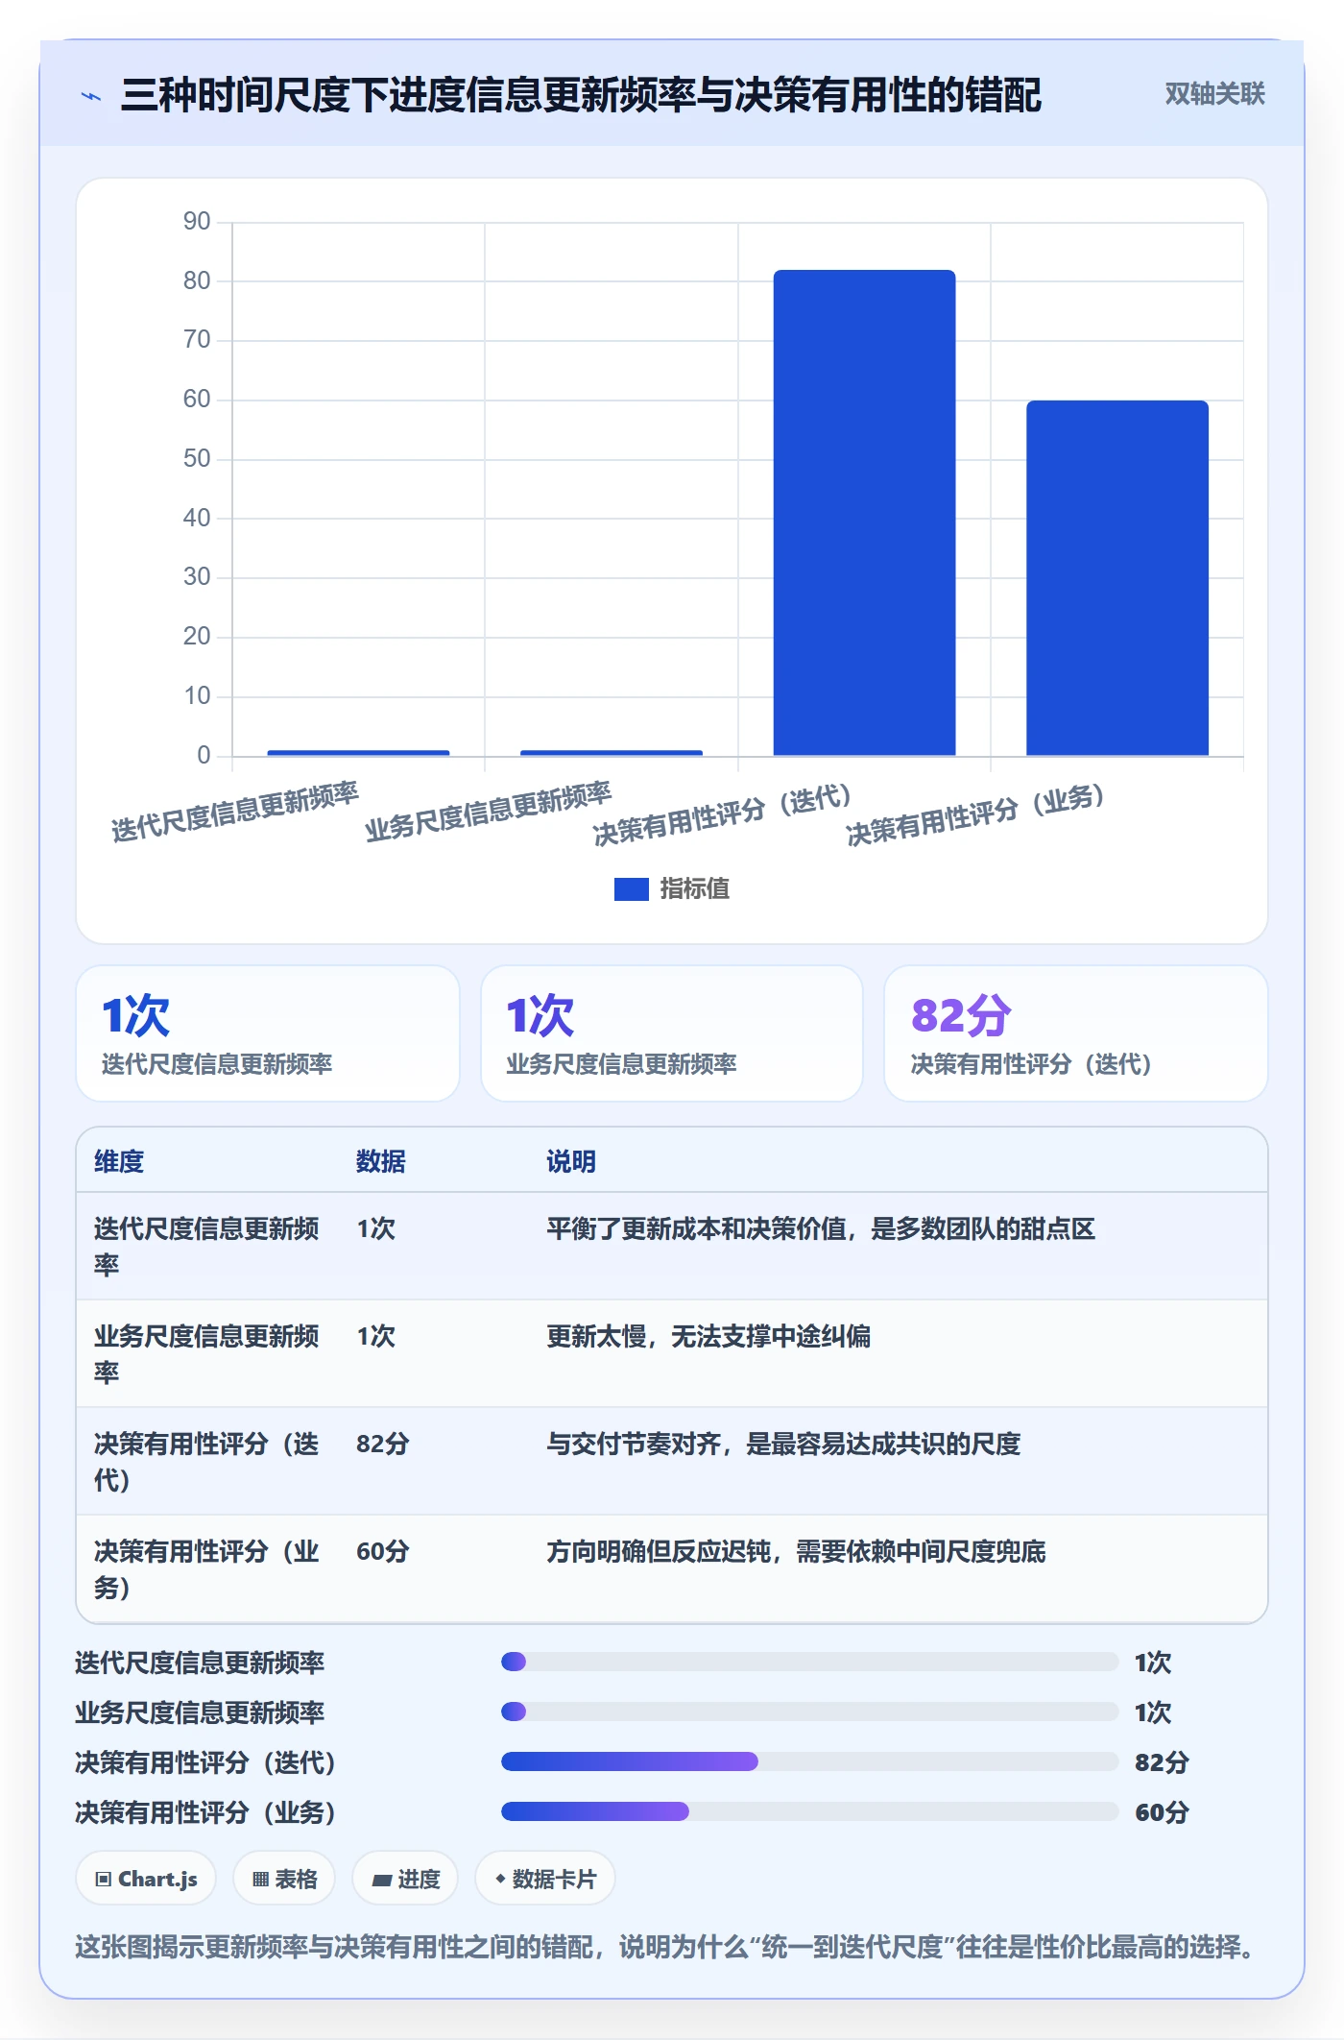Select table cell 与交付节奏对齐 description
Viewport: 1344px width, 2040px height.
[783, 1445]
